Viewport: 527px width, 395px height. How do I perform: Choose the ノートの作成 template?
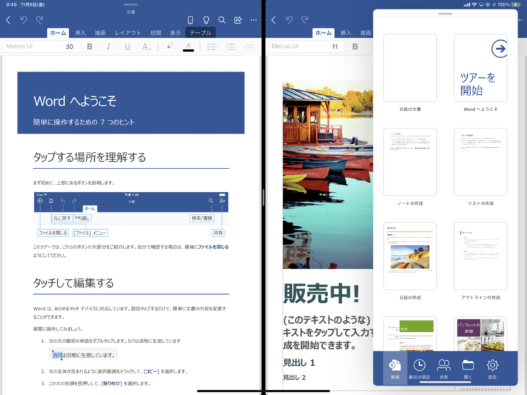(410, 162)
